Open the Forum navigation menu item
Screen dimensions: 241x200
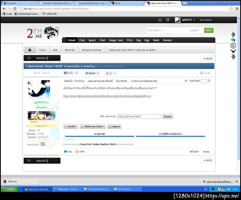pos(71,40)
